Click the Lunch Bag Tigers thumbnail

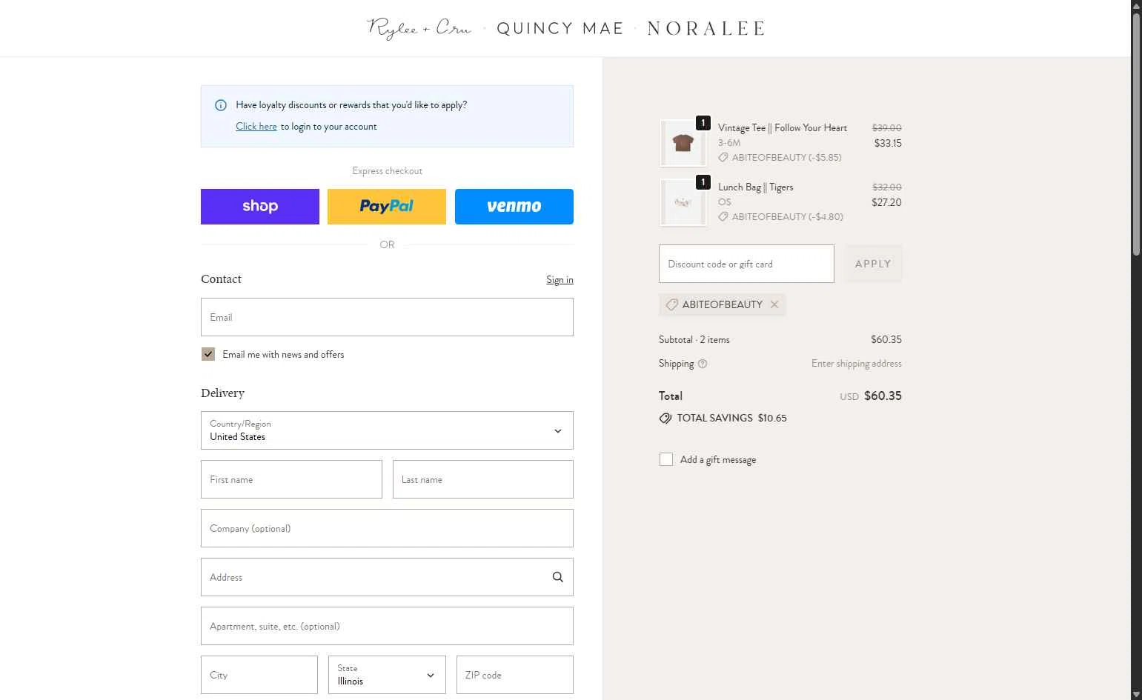pos(683,202)
